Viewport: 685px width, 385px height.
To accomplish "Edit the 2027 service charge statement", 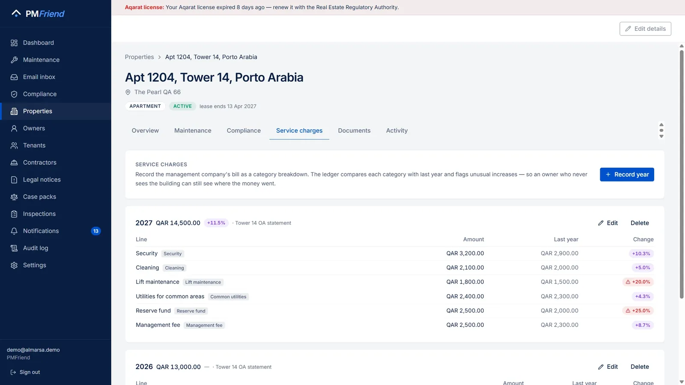I will [x=608, y=223].
